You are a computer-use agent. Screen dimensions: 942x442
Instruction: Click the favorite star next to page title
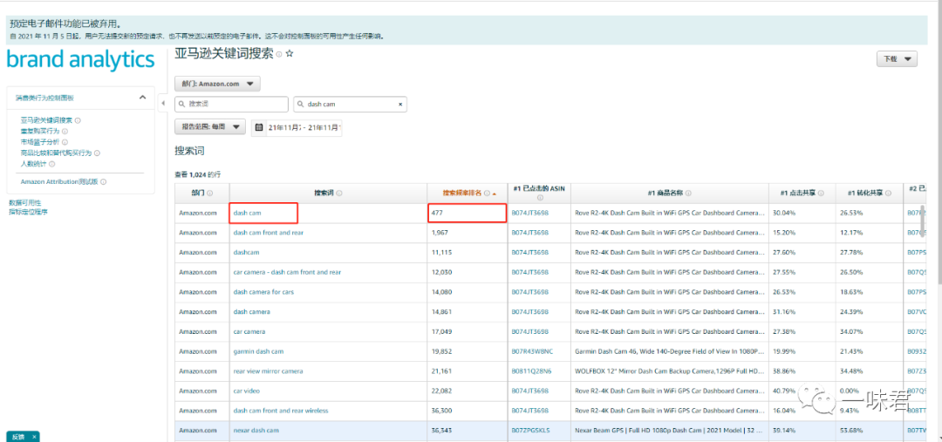coord(290,54)
